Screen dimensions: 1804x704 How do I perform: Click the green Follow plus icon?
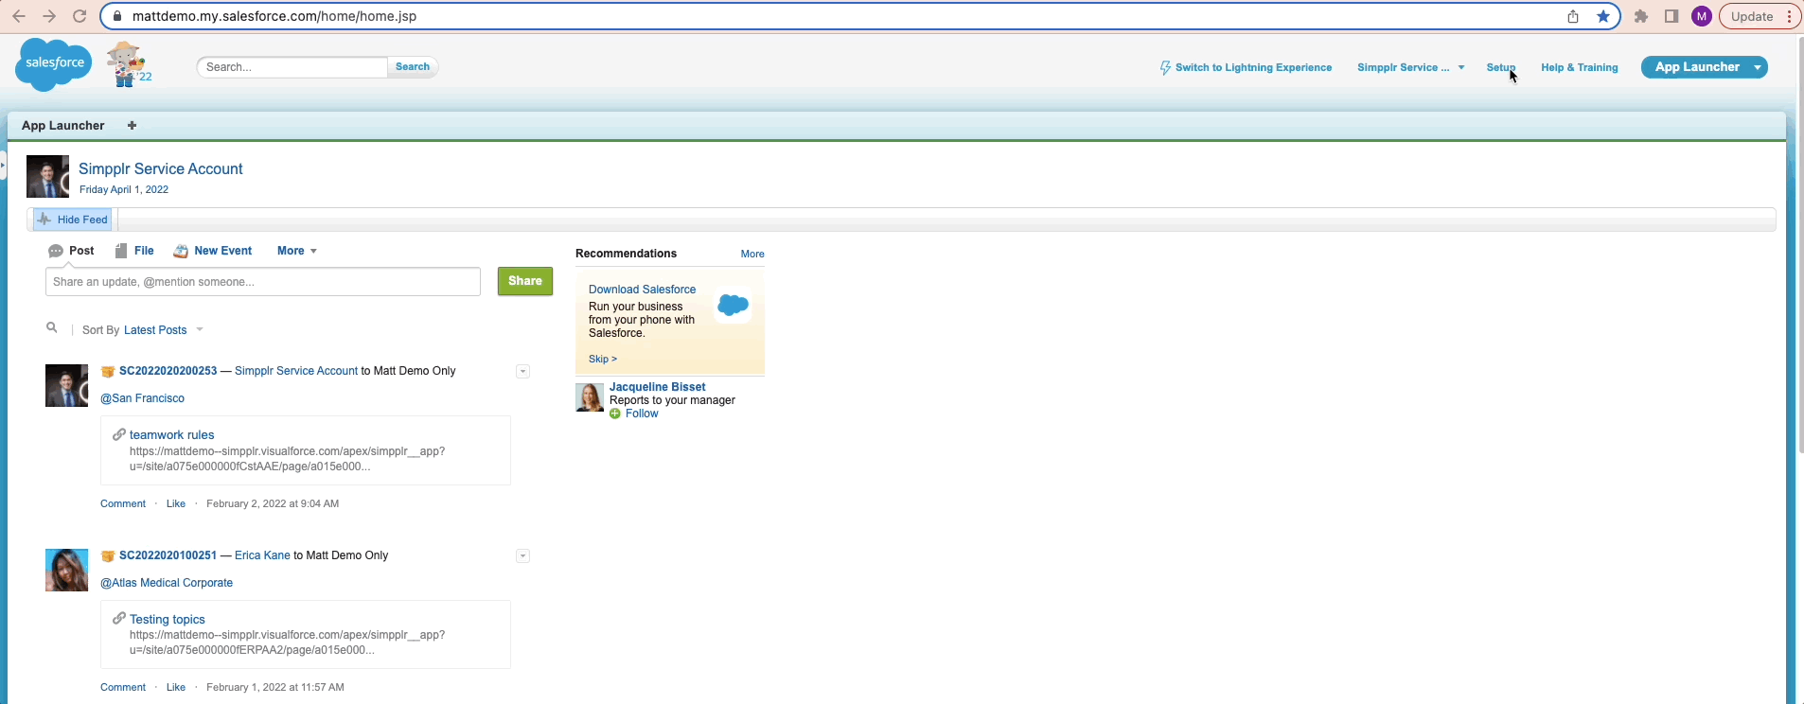(615, 414)
